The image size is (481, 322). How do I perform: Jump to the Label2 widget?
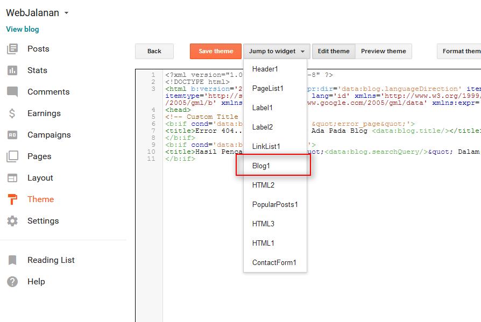pos(275,127)
